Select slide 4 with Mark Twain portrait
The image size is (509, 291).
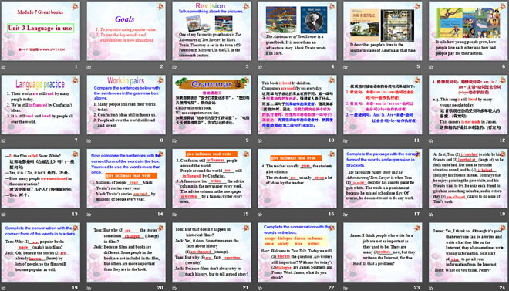(297, 31)
